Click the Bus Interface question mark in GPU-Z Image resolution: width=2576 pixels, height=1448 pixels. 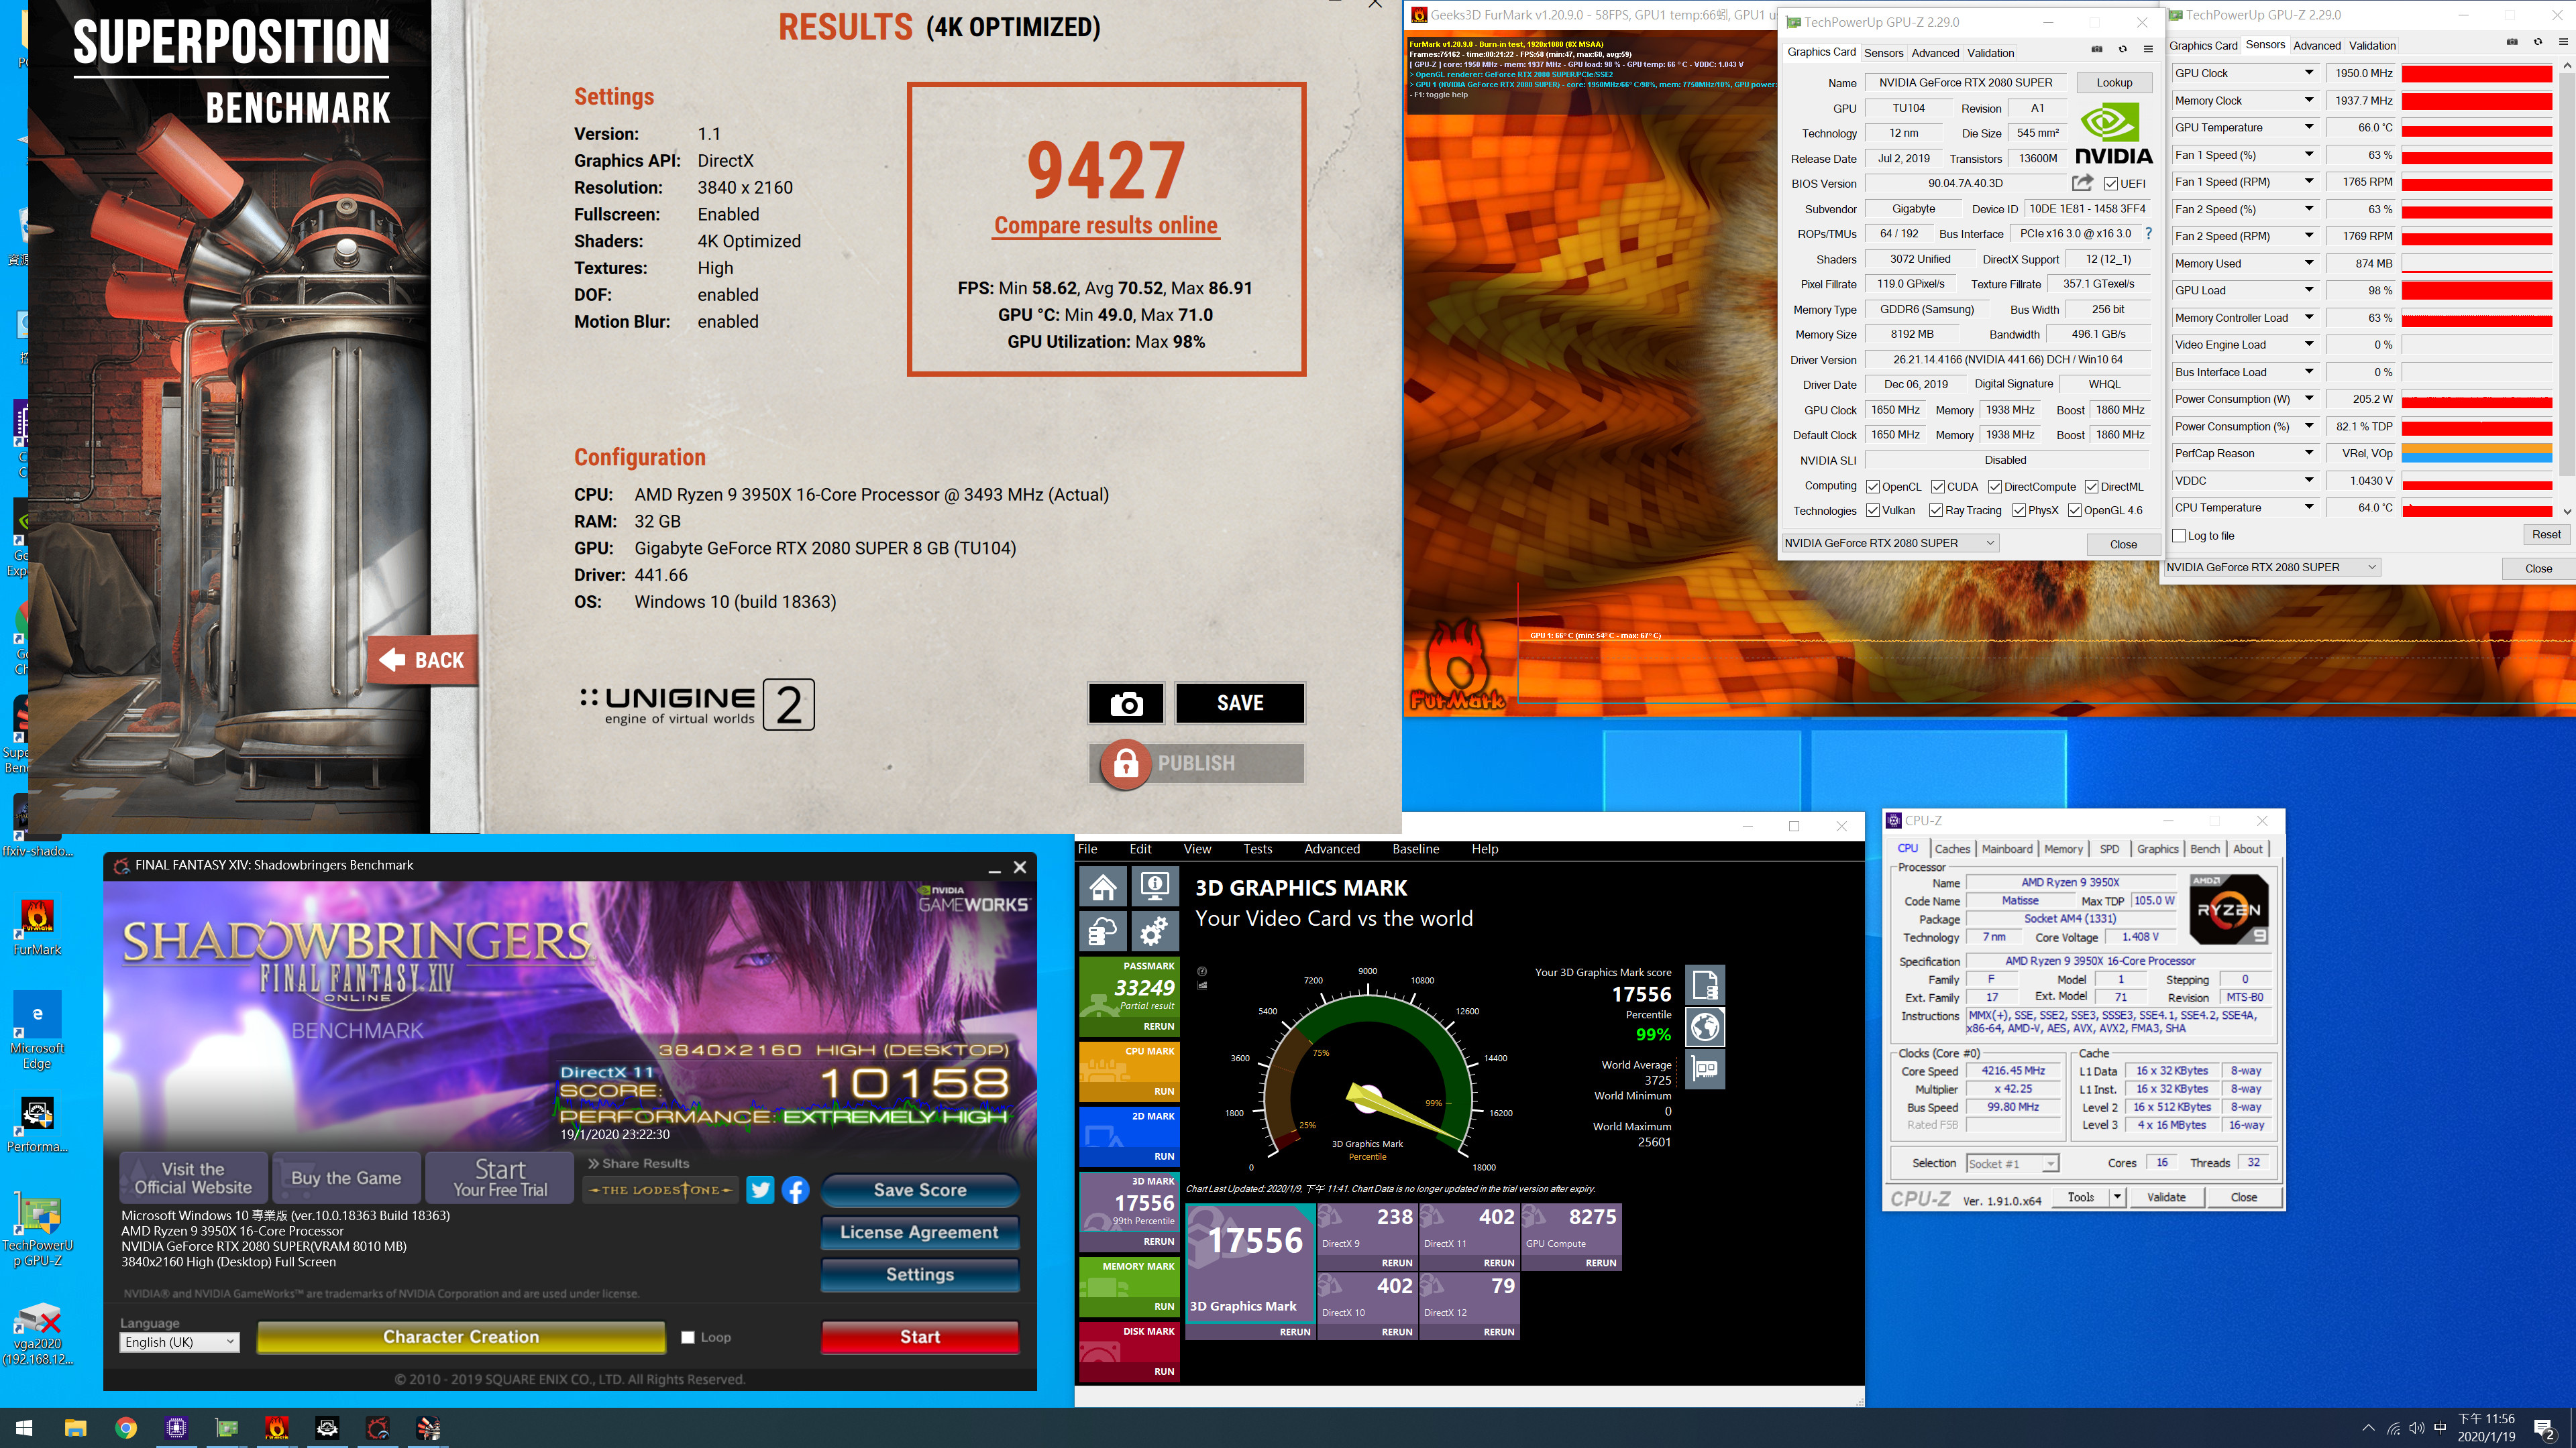point(2148,234)
